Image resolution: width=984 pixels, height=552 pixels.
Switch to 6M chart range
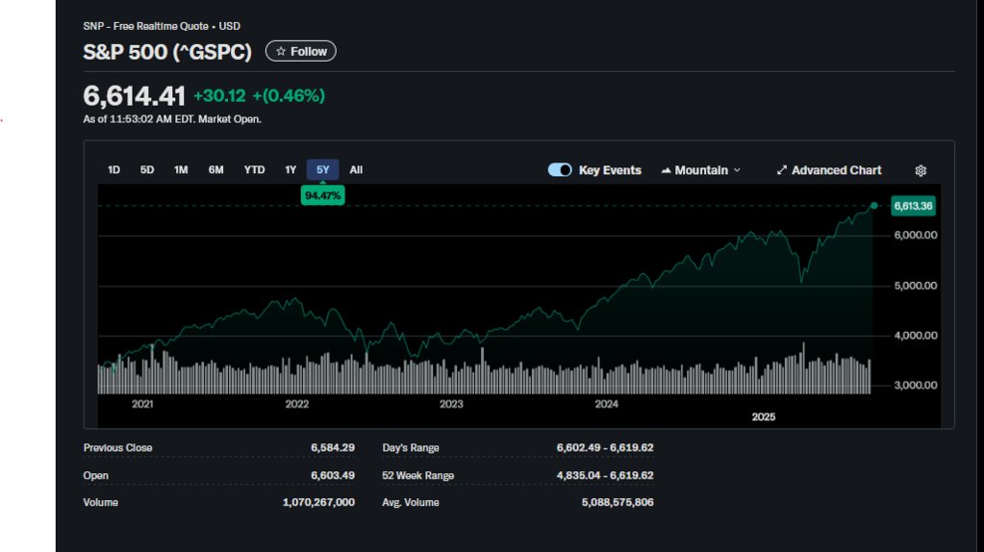[x=215, y=170]
